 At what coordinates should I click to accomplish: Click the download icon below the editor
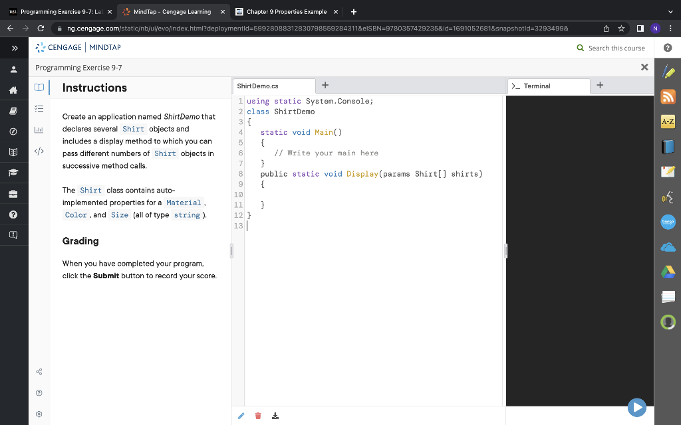pyautogui.click(x=275, y=415)
